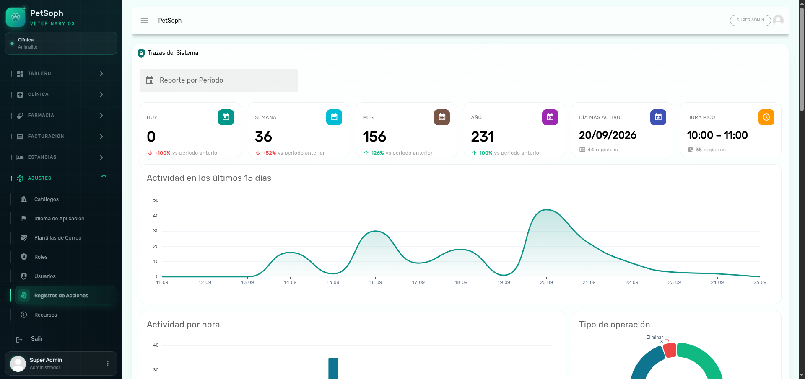
Task: Click the Usuarios shield-person icon
Action: 24,276
